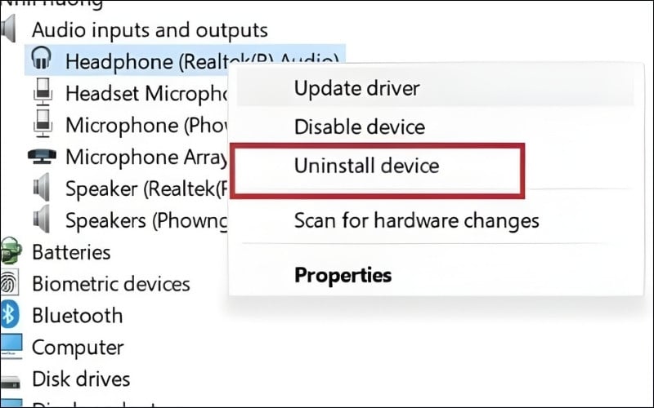Click the Biometric devices fingerprint icon
This screenshot has height=408, width=654.
pyautogui.click(x=11, y=283)
